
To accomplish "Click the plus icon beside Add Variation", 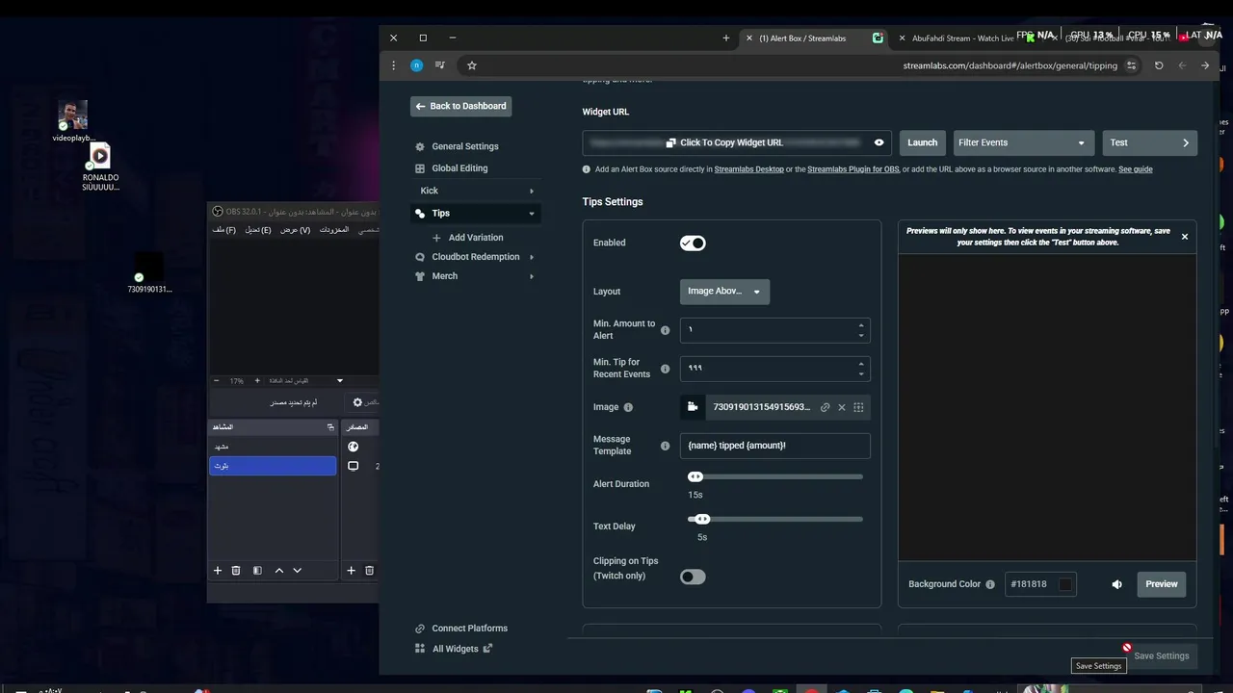I will pos(436,238).
